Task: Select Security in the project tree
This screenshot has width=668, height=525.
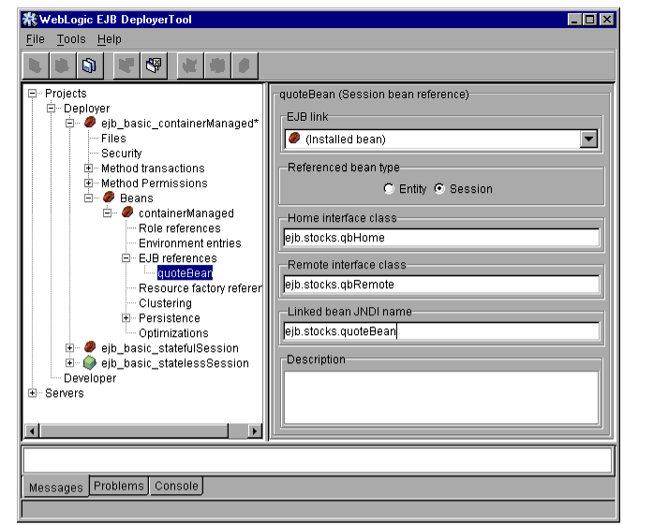Action: point(122,153)
